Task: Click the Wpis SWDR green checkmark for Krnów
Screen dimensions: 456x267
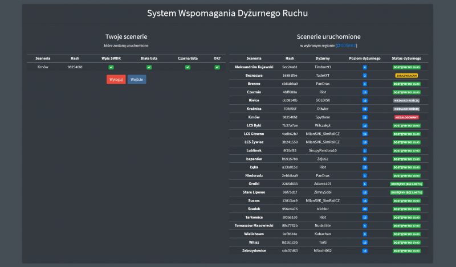Action: tap(111, 67)
